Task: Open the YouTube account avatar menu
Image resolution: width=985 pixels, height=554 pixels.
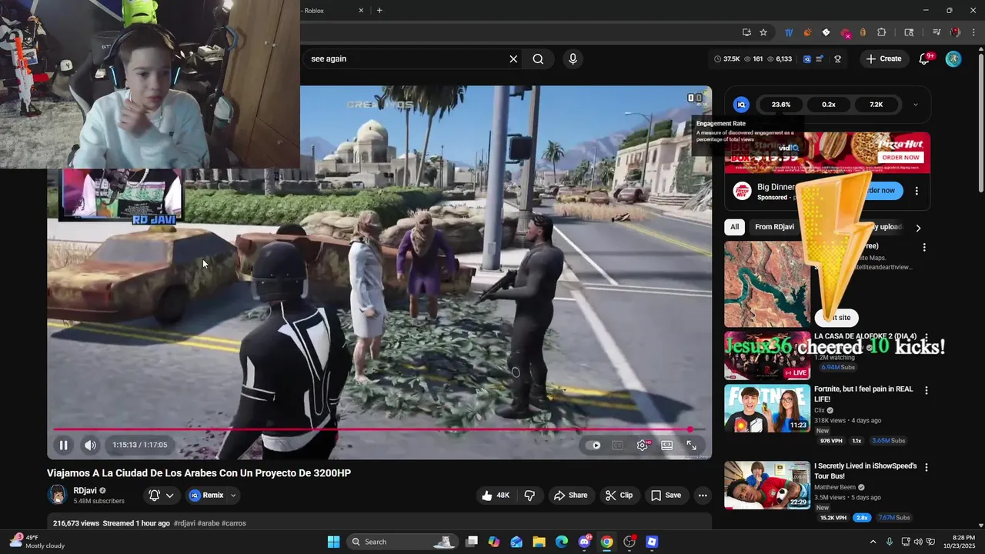Action: (953, 58)
